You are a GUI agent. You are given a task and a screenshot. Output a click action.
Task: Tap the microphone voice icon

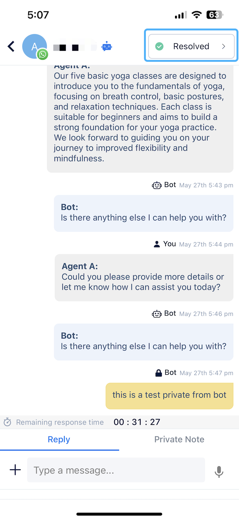219,471
